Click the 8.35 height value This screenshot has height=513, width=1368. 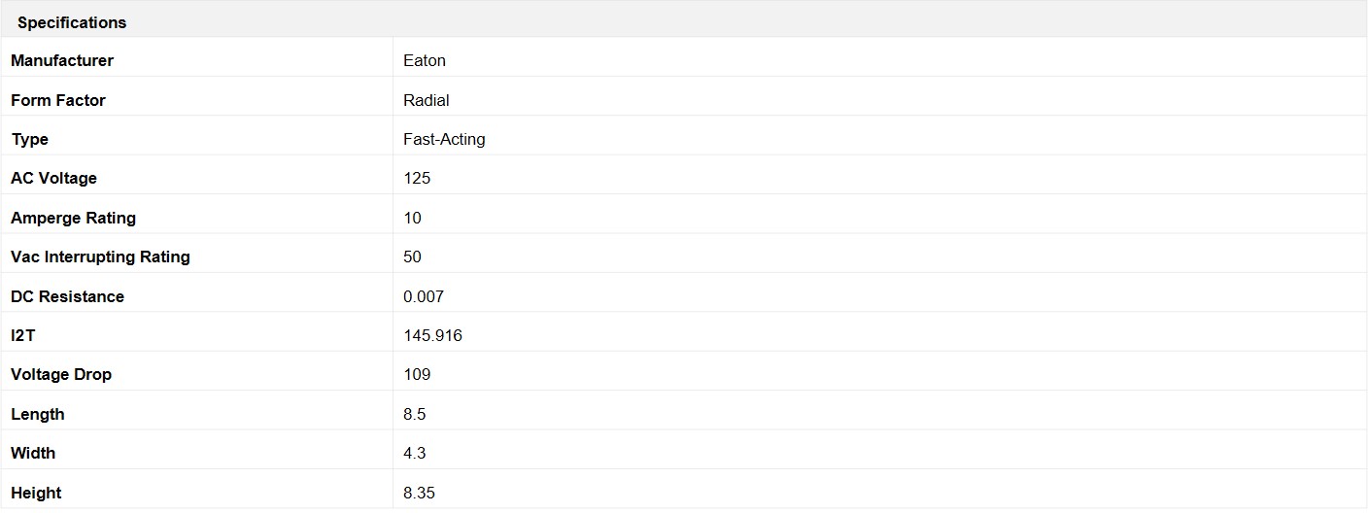[x=419, y=493]
